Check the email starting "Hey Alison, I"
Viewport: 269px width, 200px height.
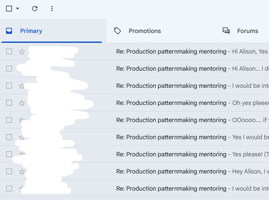(x=9, y=171)
